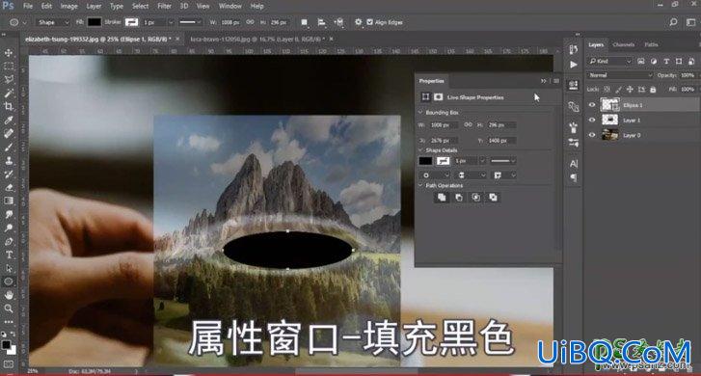Select the Gradient tool

9,201
